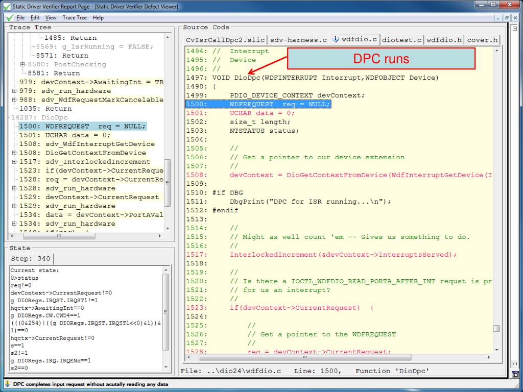
Task: Click the State panel vertical scrollbar thumb
Action: click(x=166, y=312)
